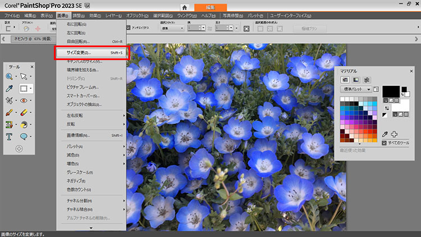Click the Home icon tab
Viewport: 421px width, 237px height.
184,7
